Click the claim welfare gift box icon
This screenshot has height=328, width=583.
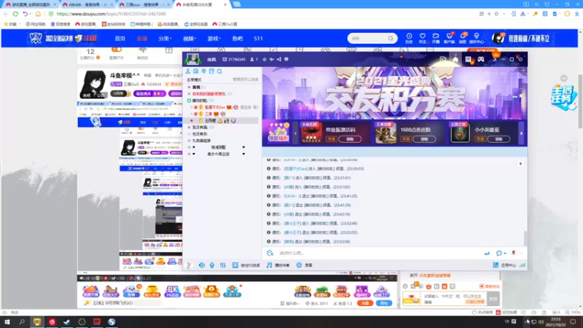(278, 133)
